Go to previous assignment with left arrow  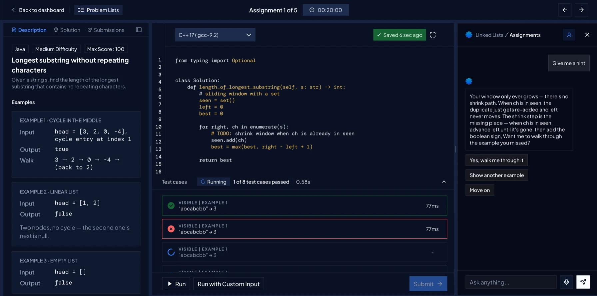tap(565, 10)
